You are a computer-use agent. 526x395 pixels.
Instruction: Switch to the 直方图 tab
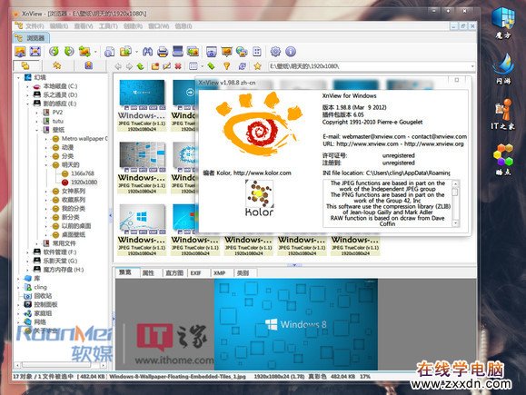pos(174,273)
